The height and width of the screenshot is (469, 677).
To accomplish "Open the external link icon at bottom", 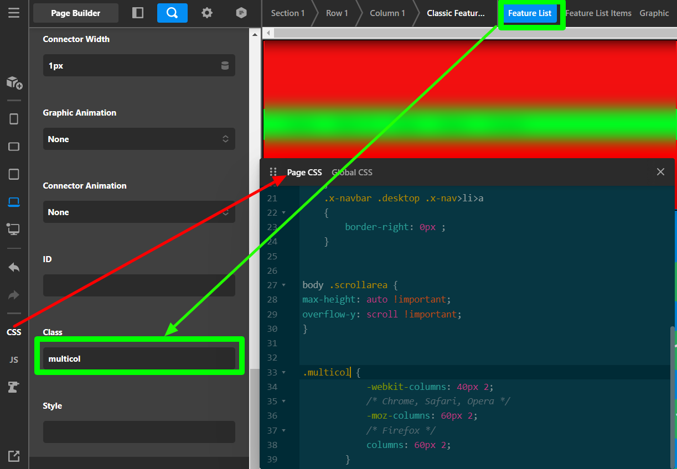I will [x=14, y=456].
